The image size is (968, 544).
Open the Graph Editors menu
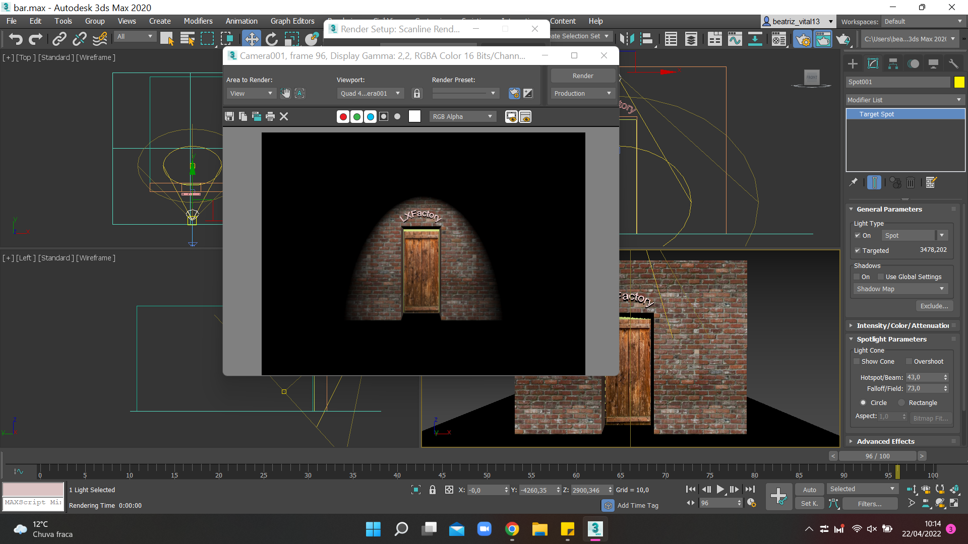click(x=292, y=21)
